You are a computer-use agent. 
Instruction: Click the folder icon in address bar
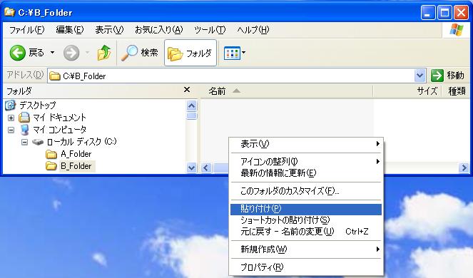coord(55,76)
